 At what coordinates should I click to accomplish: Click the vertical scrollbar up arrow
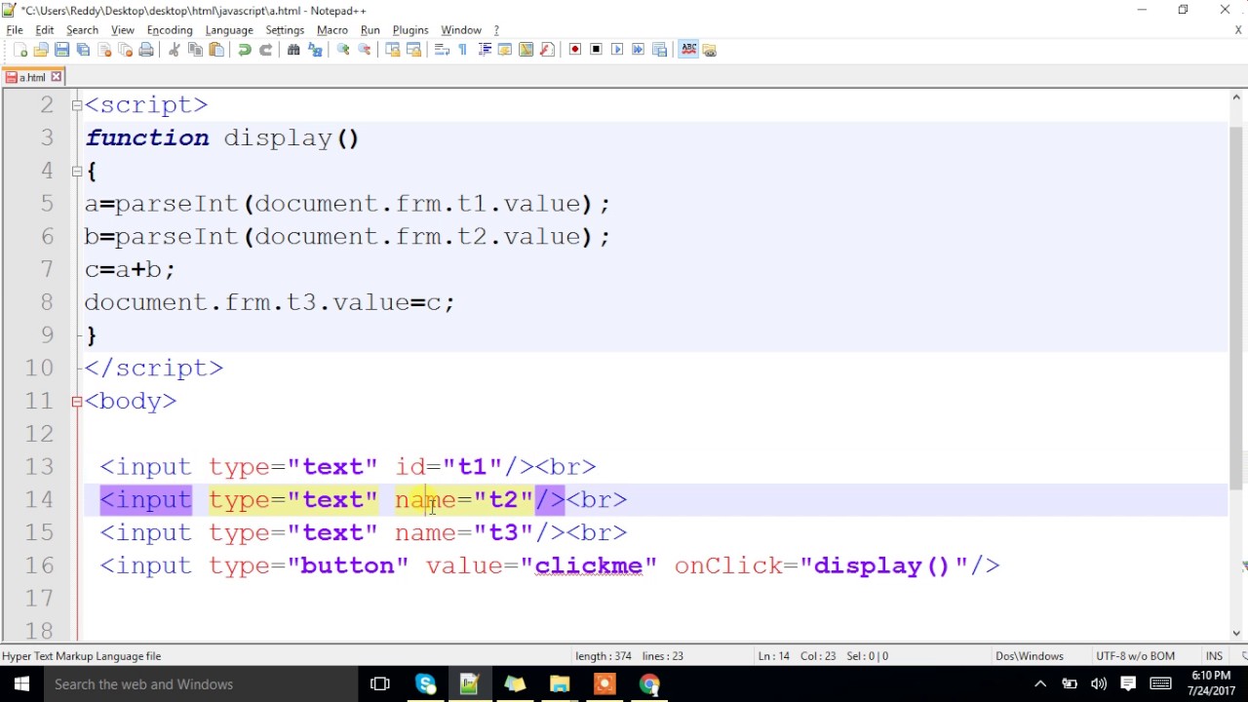pos(1236,97)
